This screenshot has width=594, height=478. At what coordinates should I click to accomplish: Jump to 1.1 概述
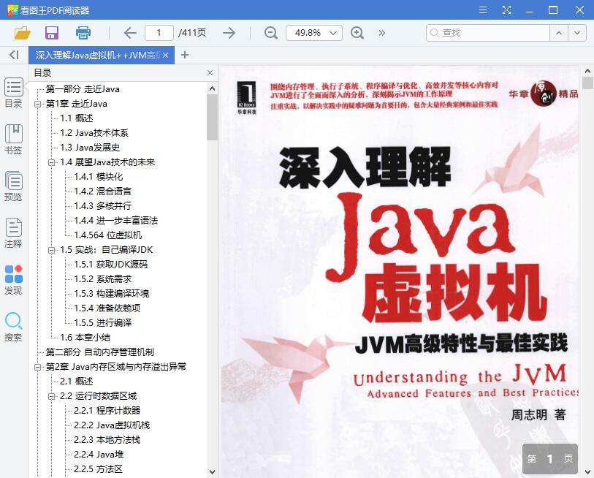(76, 118)
